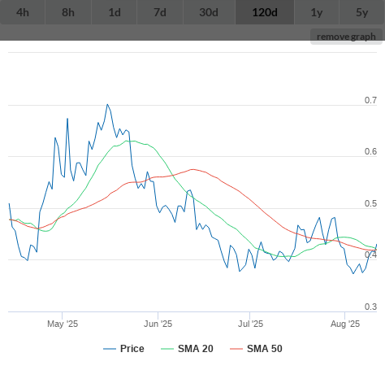Open the 5y time range
This screenshot has width=385, height=370.
click(362, 12)
